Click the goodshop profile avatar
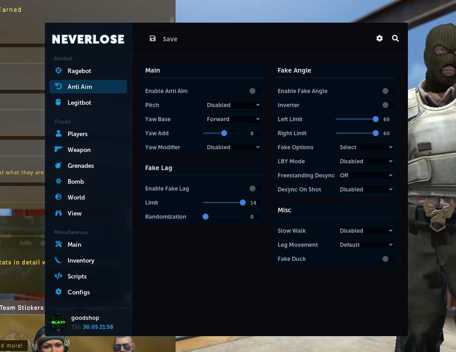The height and width of the screenshot is (352, 456). (x=59, y=323)
